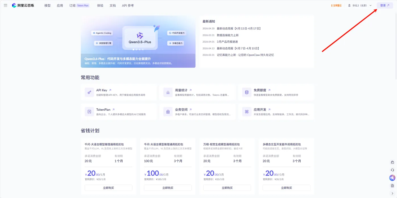
Task: Open the document icon in right sidebar
Action: 392,186
